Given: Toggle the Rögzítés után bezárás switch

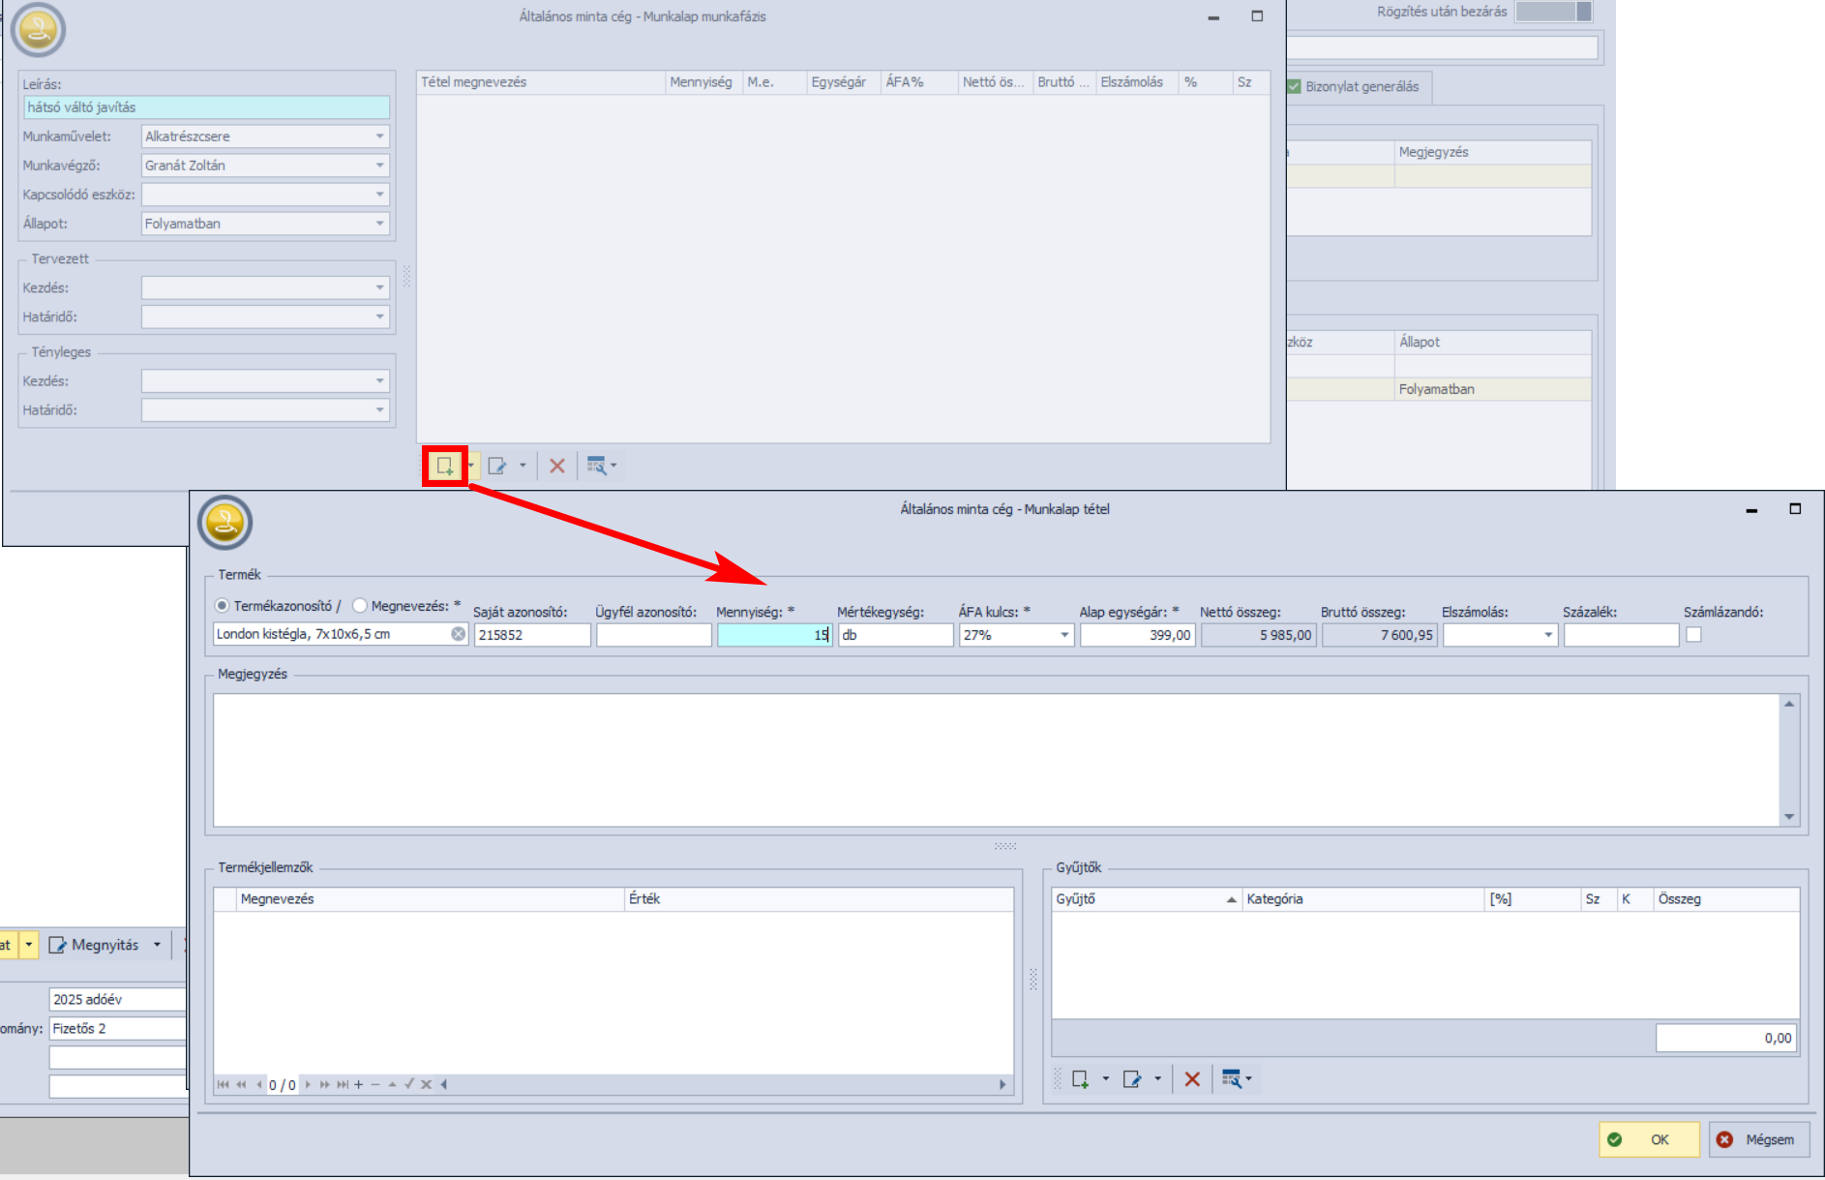Looking at the screenshot, I should 1553,12.
